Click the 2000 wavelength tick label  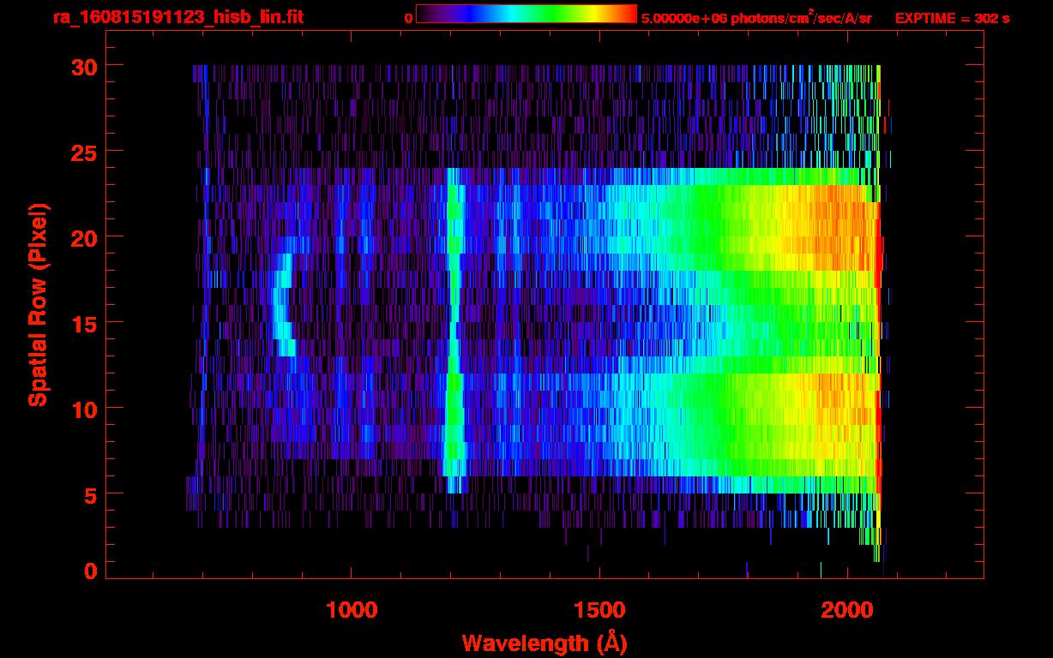pos(847,609)
